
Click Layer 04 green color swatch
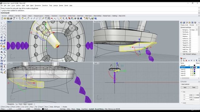click(194, 73)
